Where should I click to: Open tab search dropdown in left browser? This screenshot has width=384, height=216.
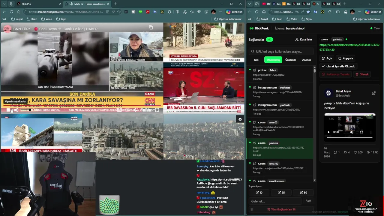click(x=4, y=4)
